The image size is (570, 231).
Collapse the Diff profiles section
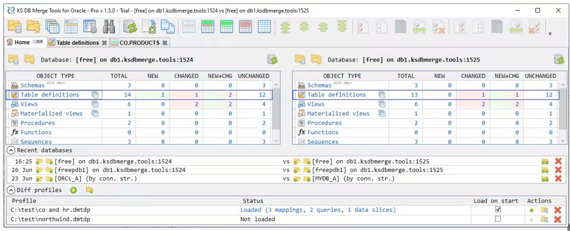pos(11,190)
